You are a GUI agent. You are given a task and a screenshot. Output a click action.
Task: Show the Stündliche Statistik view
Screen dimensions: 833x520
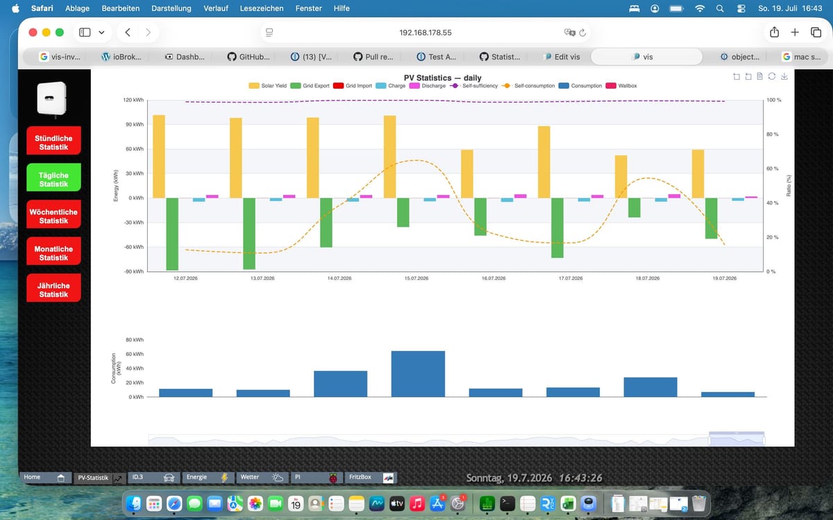[x=53, y=143]
